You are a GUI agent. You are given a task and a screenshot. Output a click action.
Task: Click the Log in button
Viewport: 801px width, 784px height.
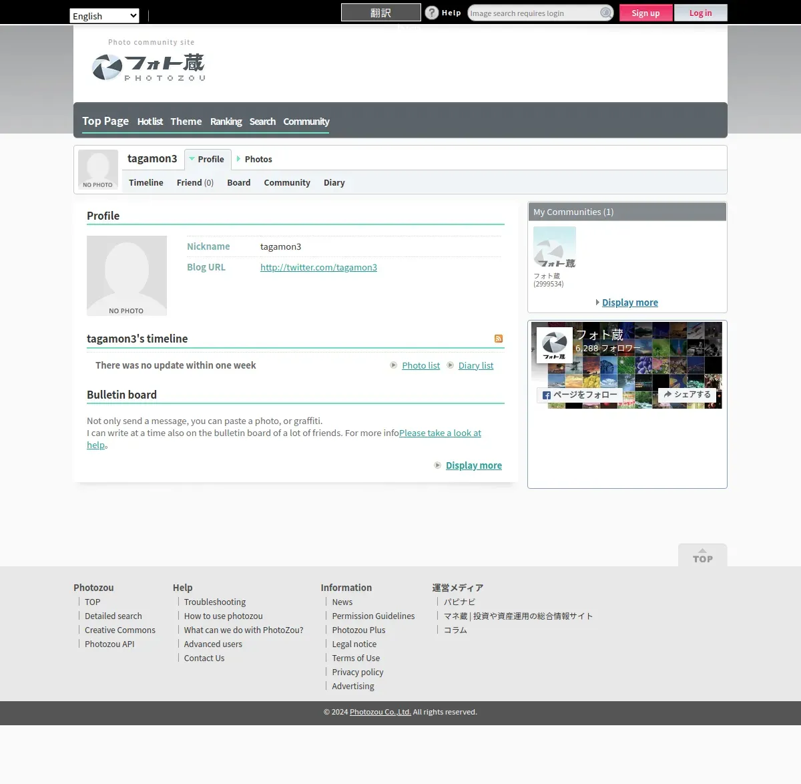(700, 13)
